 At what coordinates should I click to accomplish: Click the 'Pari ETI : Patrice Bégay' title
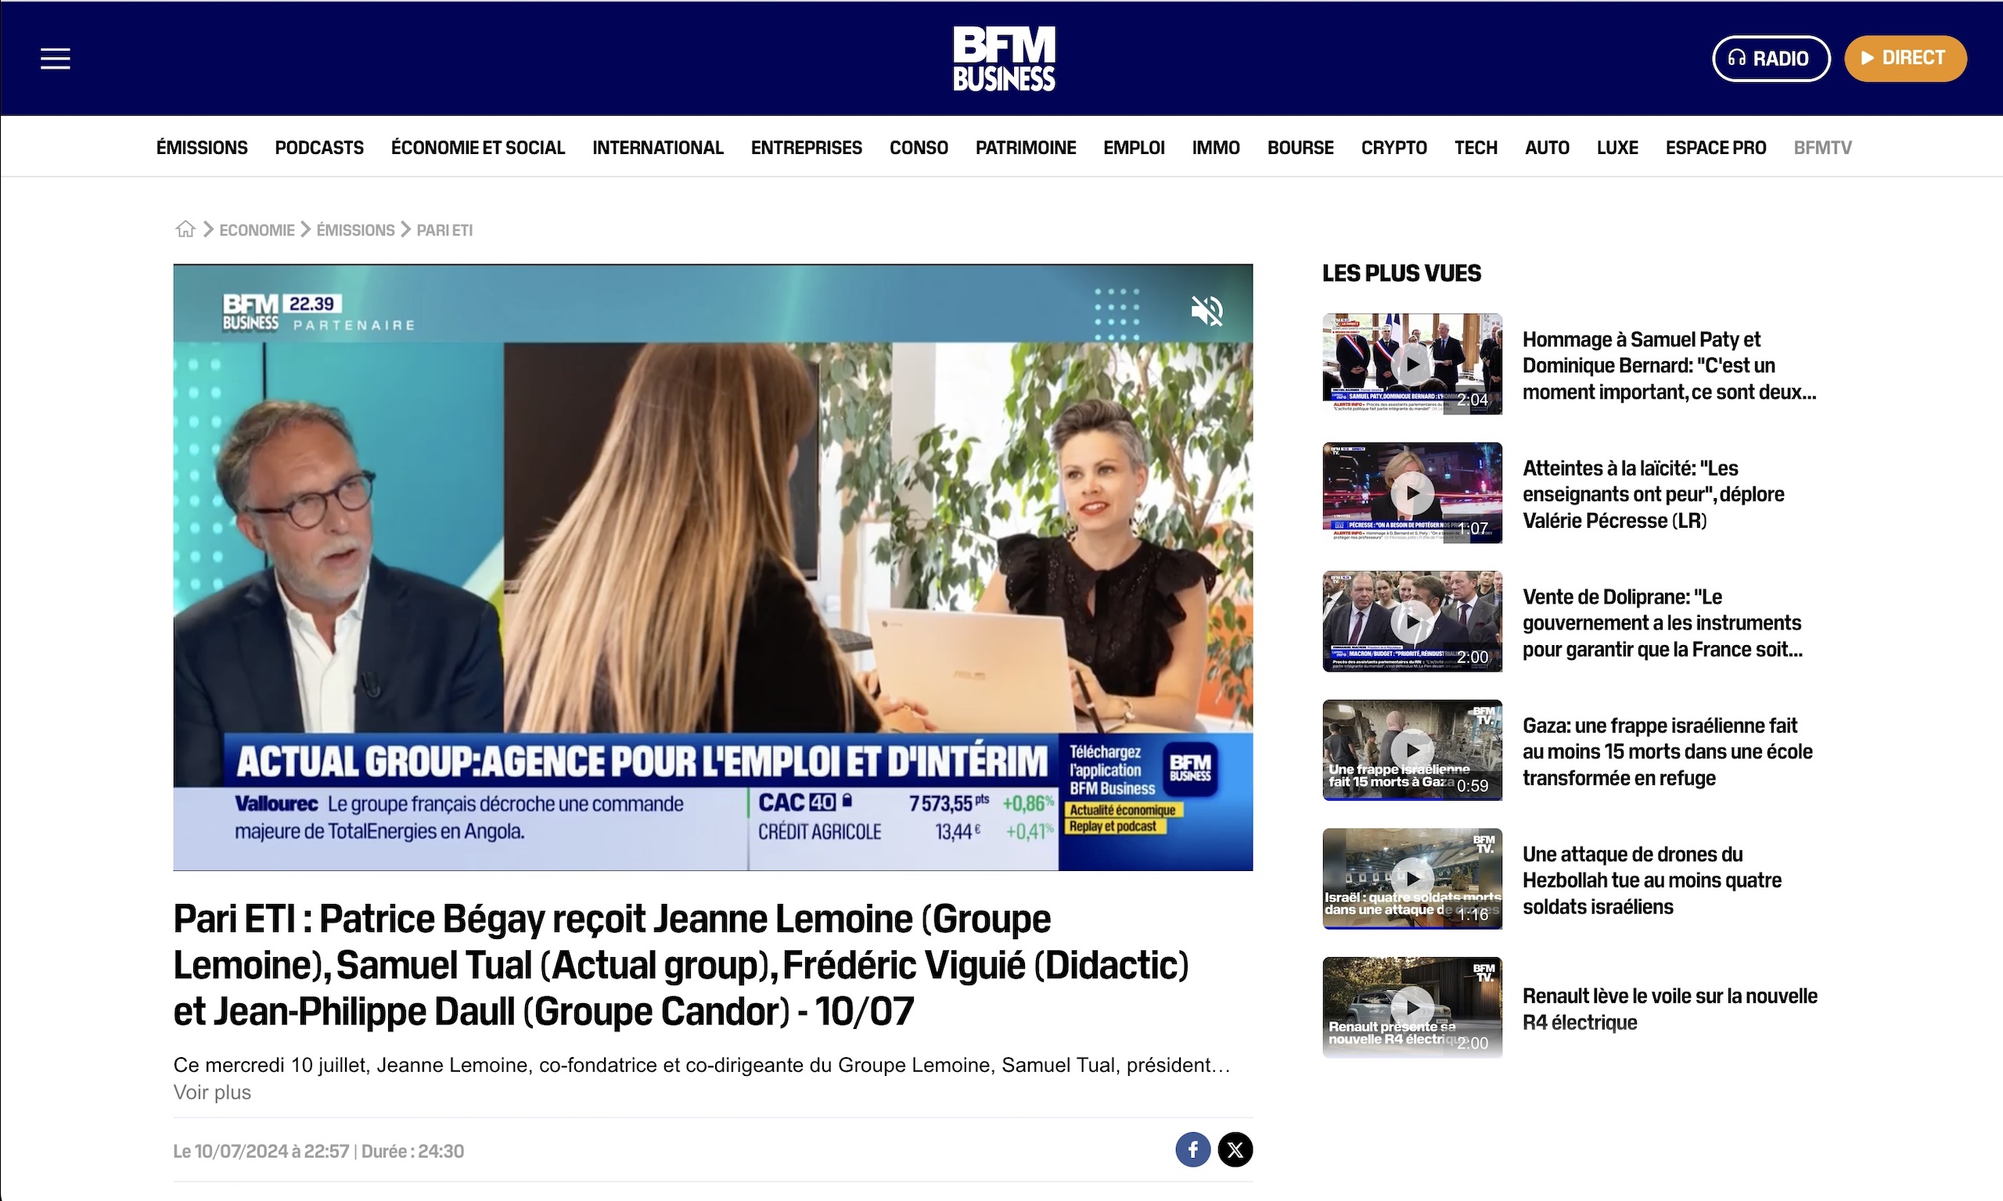tap(681, 965)
